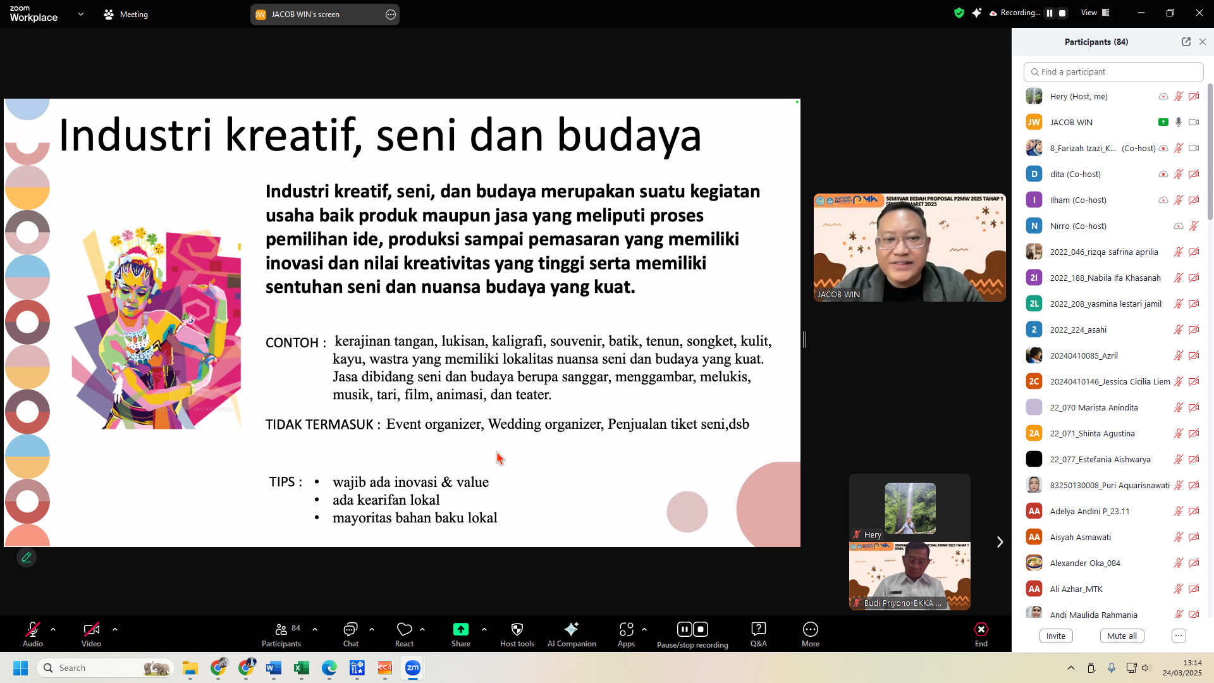Unmute the Audio microphone
Viewport: 1214px width, 683px height.
(32, 629)
